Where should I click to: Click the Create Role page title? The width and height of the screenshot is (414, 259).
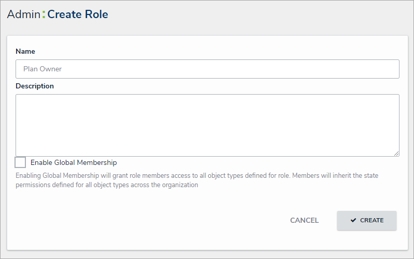[78, 14]
